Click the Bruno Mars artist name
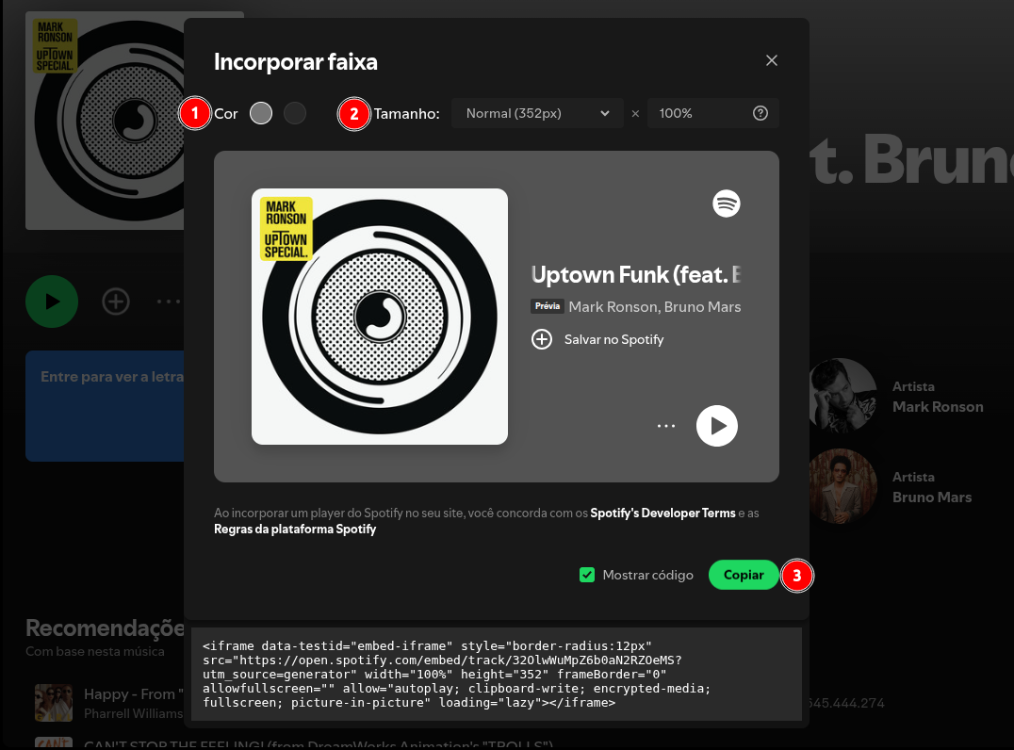The image size is (1014, 750). point(932,497)
